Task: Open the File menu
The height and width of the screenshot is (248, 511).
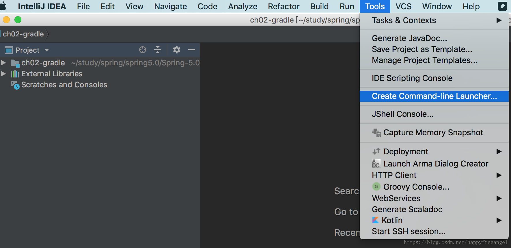Action: (x=83, y=6)
